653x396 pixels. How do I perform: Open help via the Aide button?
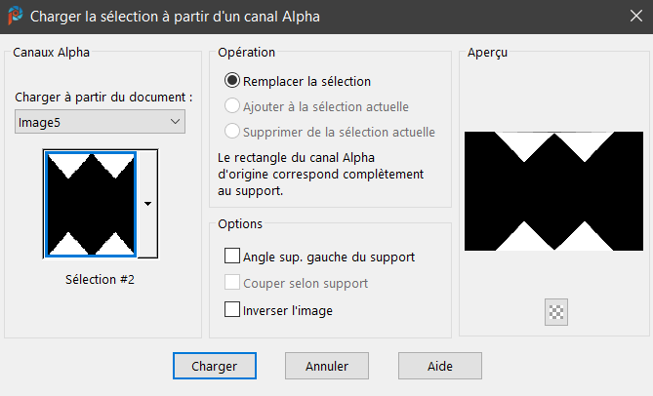[x=439, y=366]
